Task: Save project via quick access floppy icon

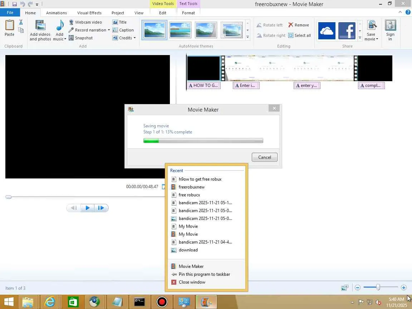Action: (x=14, y=4)
